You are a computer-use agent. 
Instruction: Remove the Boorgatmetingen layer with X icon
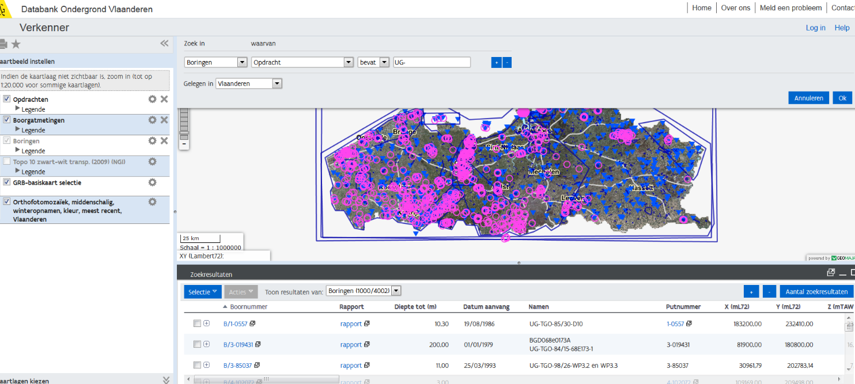164,120
